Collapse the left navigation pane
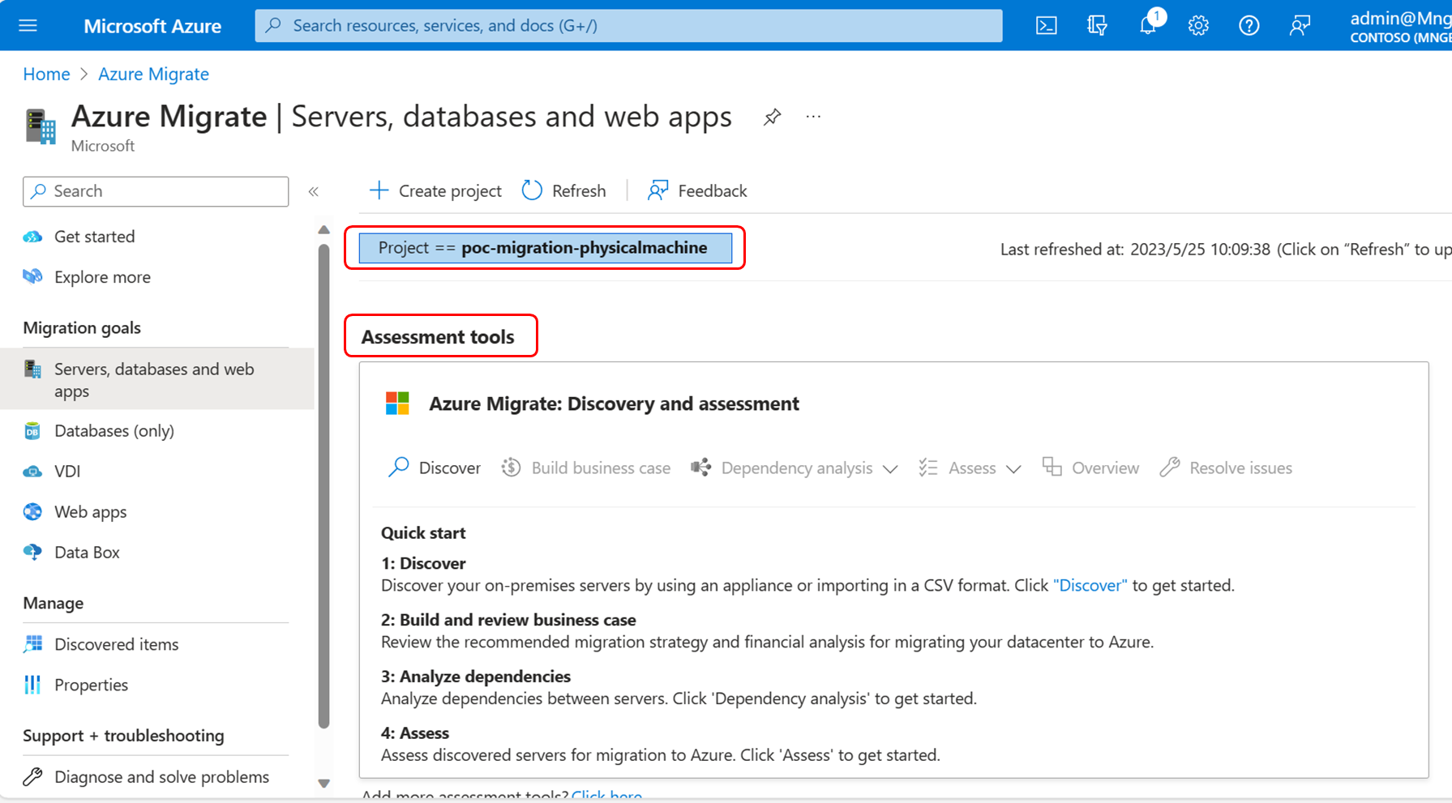Screen dimensions: 1452x803 [314, 191]
